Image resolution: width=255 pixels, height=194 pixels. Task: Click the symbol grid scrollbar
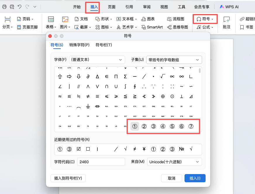point(200,71)
